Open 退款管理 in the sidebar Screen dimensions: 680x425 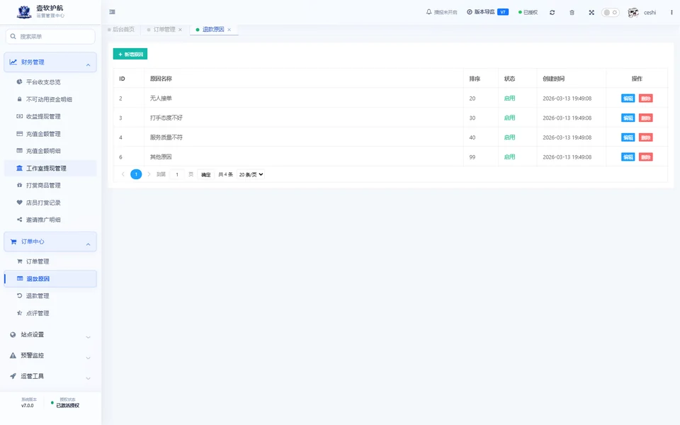point(50,296)
